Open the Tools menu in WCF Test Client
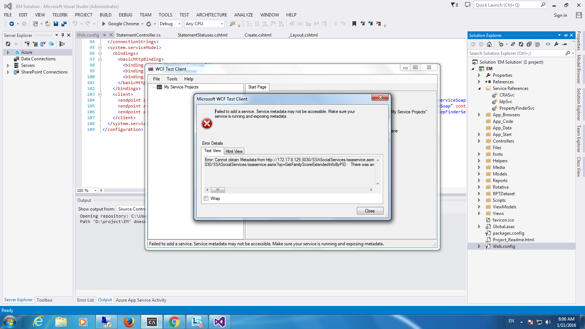The image size is (585, 329). (172, 79)
